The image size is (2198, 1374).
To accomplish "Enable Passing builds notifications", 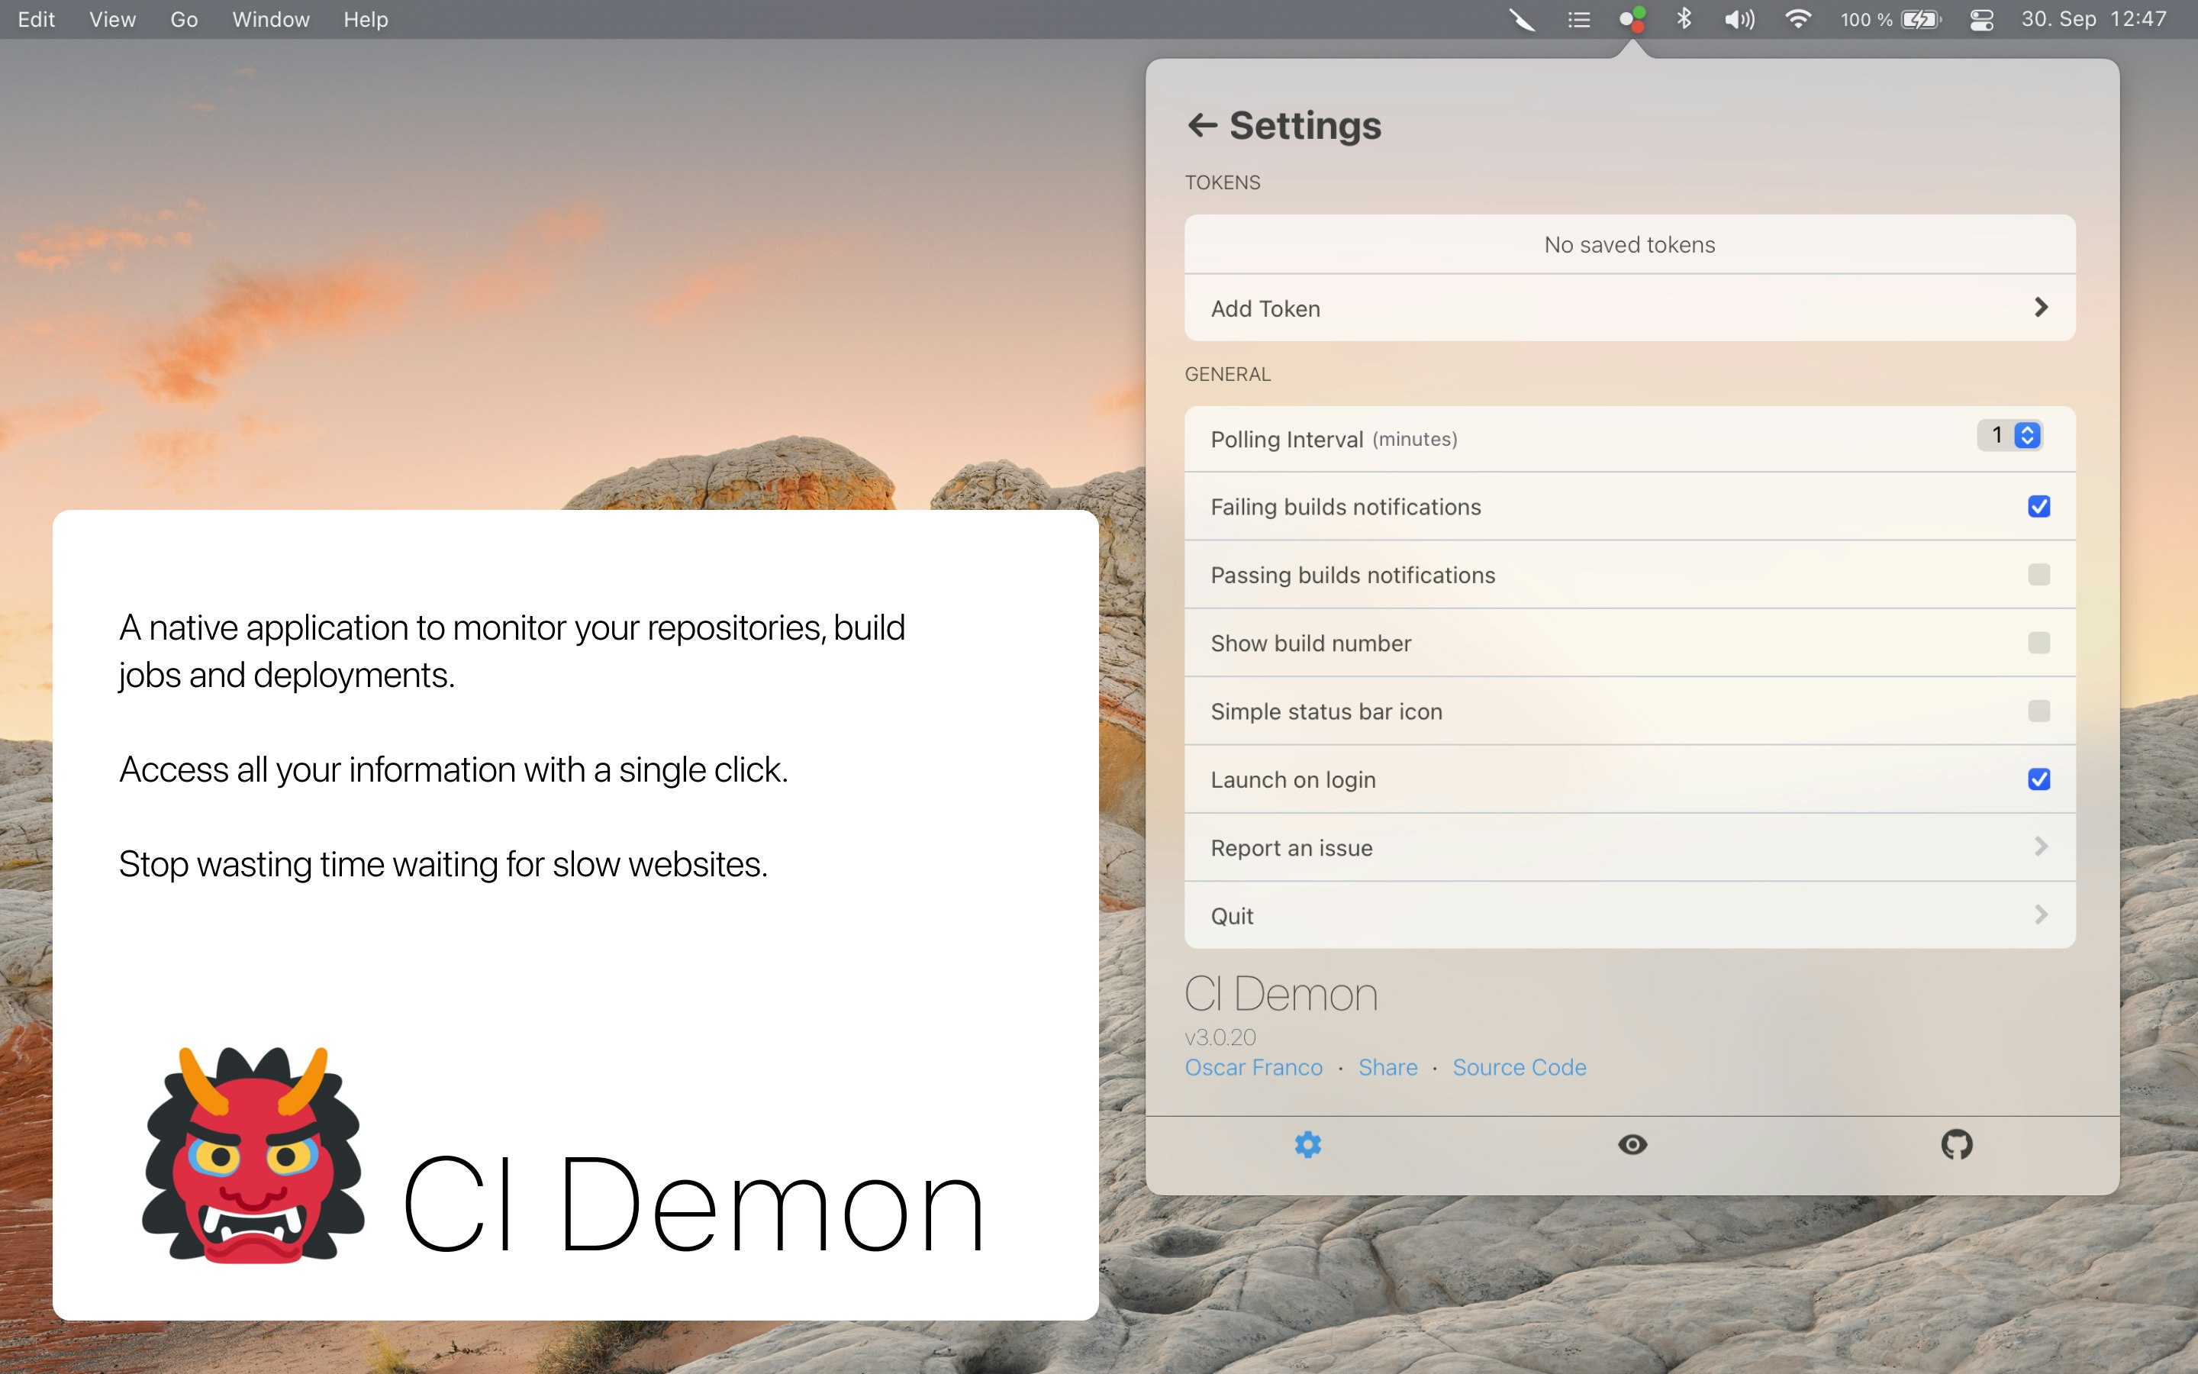I will tap(2039, 574).
